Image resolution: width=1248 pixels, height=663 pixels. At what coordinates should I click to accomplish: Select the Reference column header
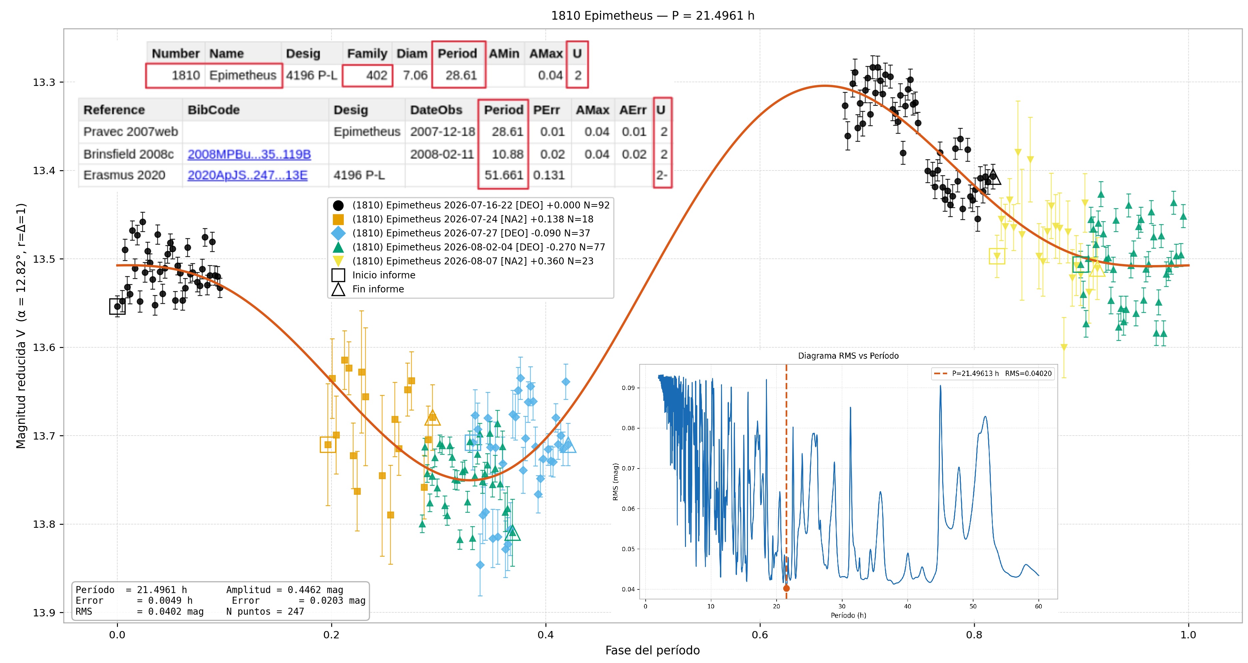[x=114, y=110]
